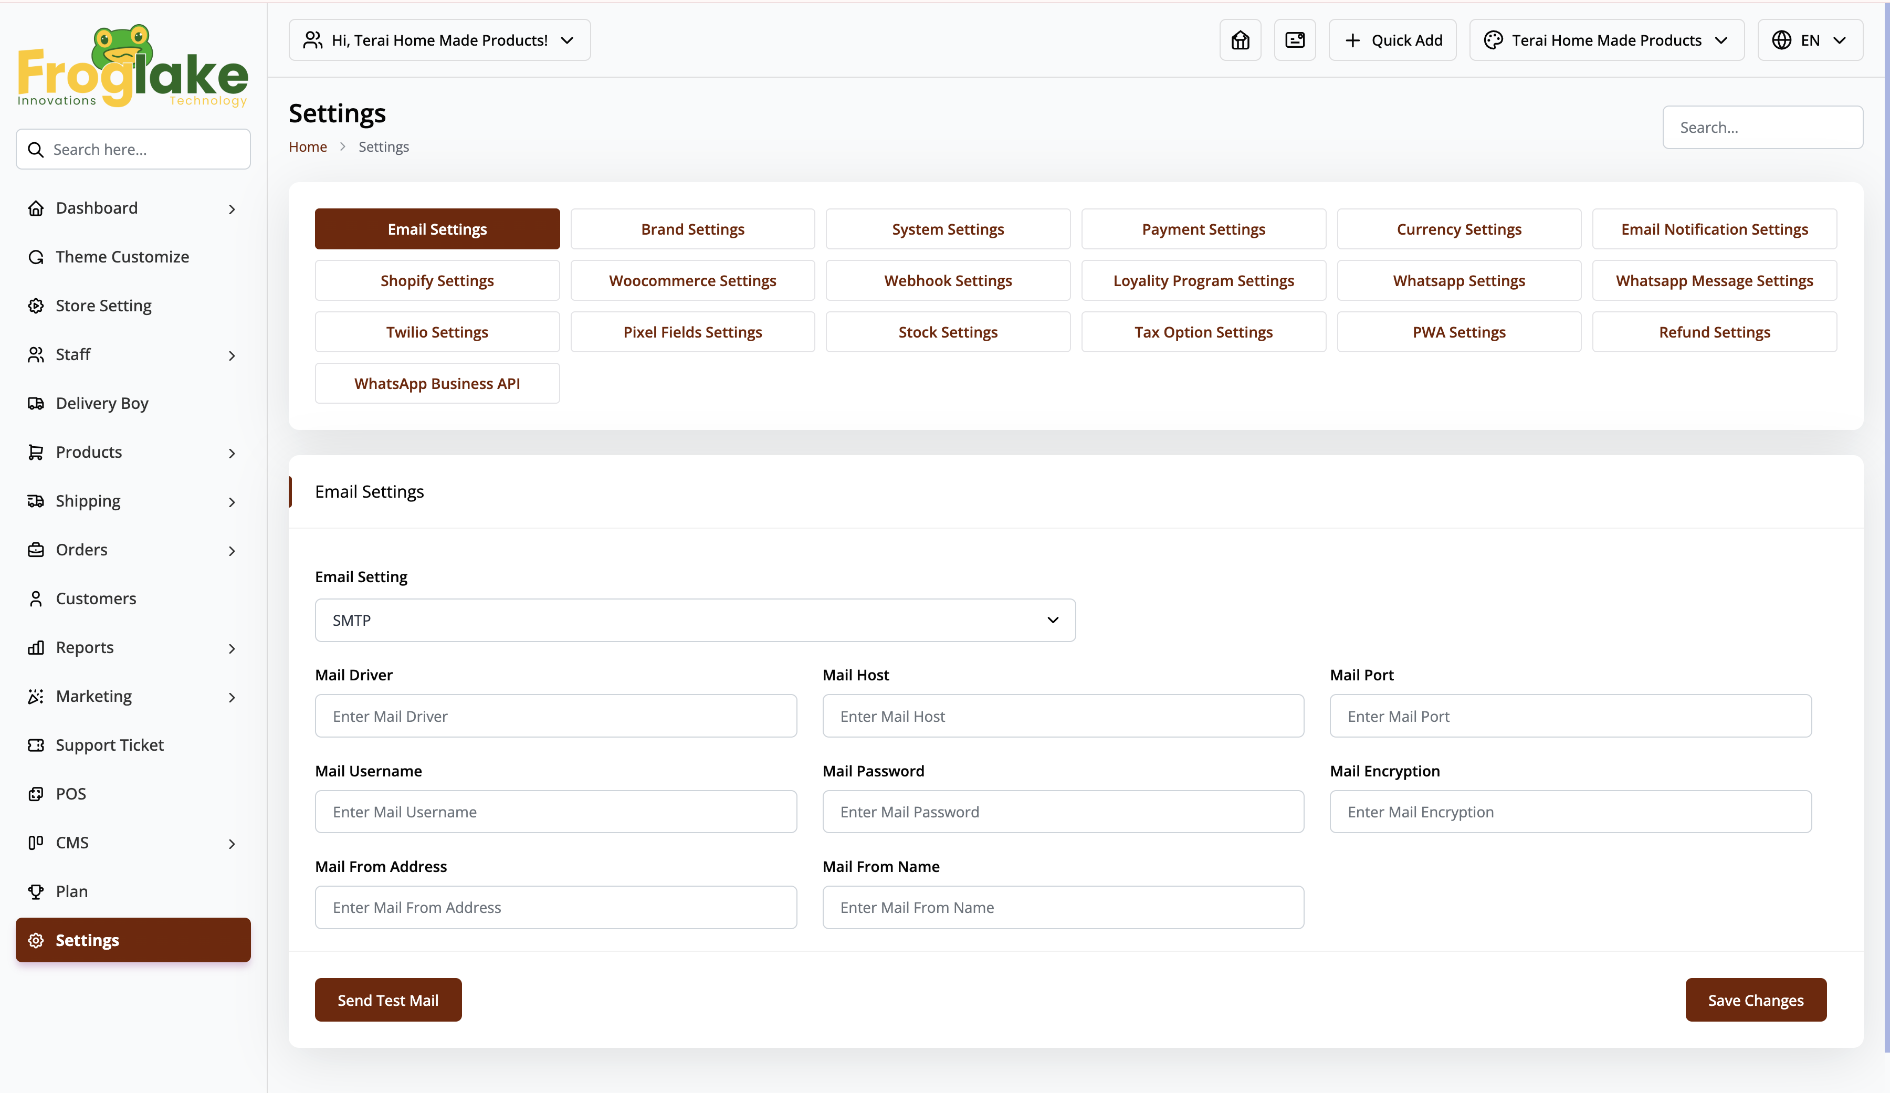Click the storefront icon in top bar
The height and width of the screenshot is (1093, 1890).
click(1240, 40)
